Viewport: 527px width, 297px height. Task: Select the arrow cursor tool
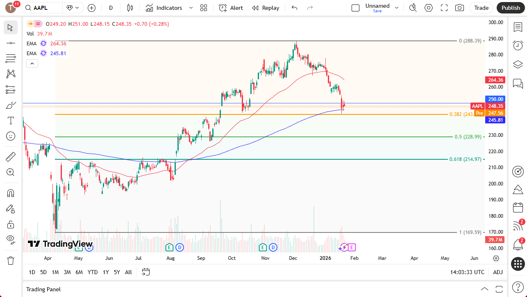[x=11, y=27]
